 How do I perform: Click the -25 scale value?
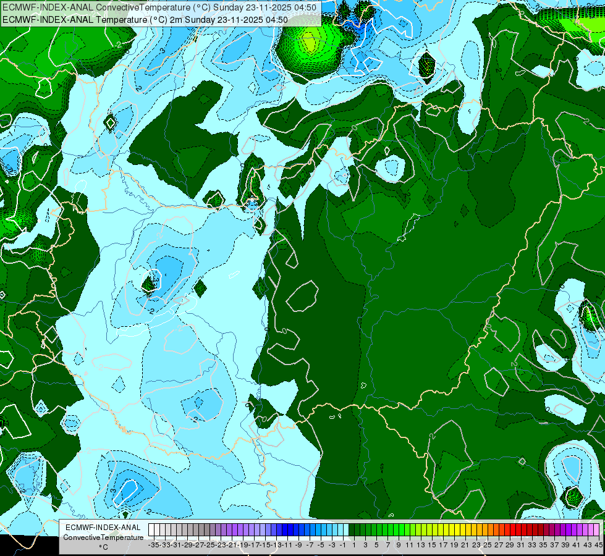click(x=209, y=545)
